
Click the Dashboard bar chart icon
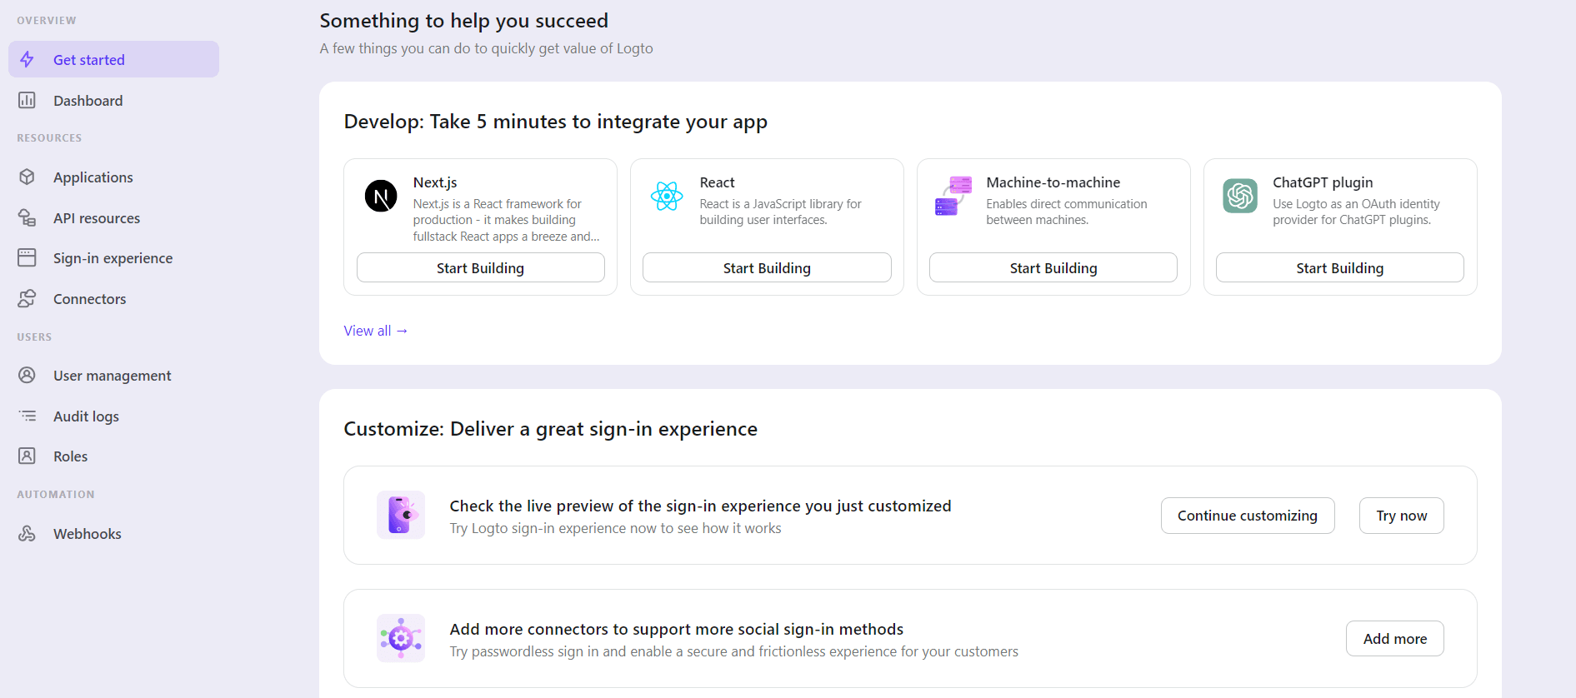coord(27,100)
